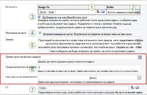Click Check Names icon beside CC field
Screen dimensions: 147x95
tap(133, 88)
